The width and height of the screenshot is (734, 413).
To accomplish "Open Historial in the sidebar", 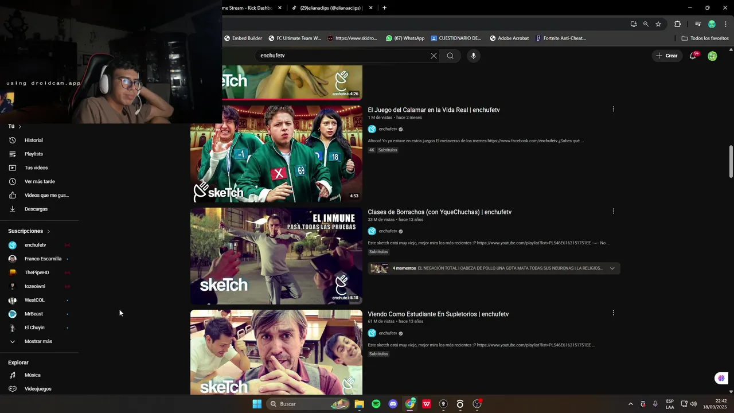I will tap(33, 140).
